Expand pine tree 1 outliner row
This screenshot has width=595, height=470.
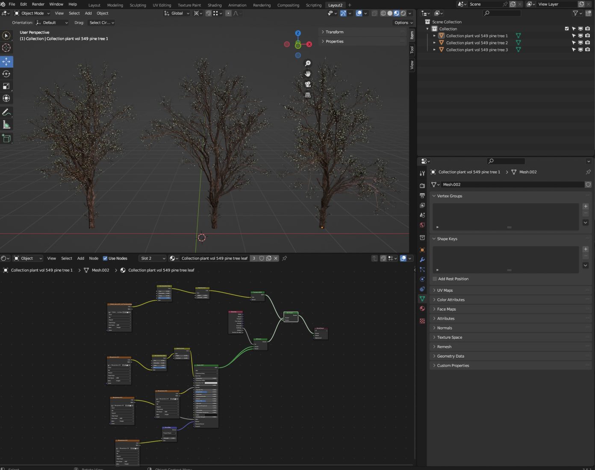point(435,36)
